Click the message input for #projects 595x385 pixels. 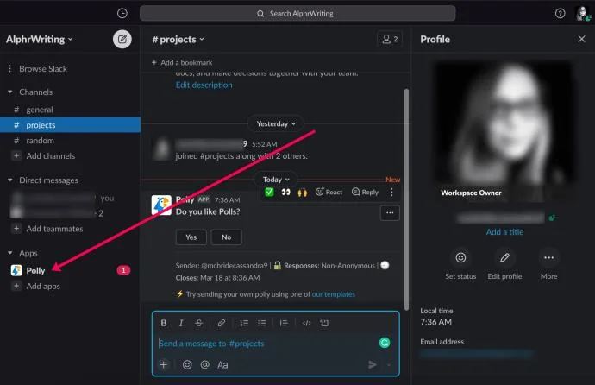(266, 344)
